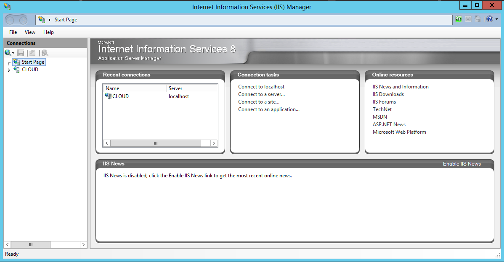This screenshot has width=504, height=262.
Task: Open the Help question mark icon
Action: 489,19
